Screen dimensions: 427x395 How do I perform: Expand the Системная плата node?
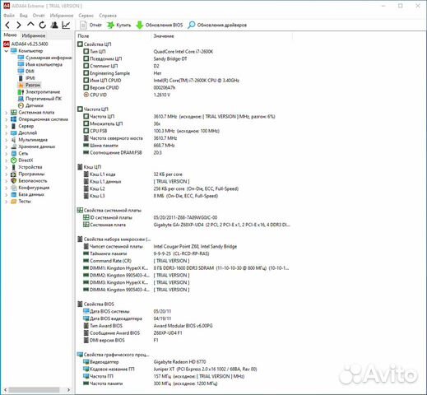6,113
